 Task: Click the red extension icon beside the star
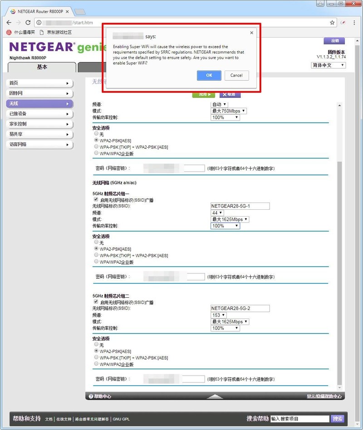(343, 23)
